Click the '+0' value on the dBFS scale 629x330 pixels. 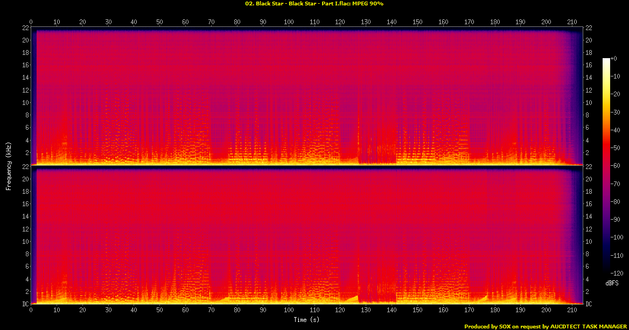[x=614, y=59]
